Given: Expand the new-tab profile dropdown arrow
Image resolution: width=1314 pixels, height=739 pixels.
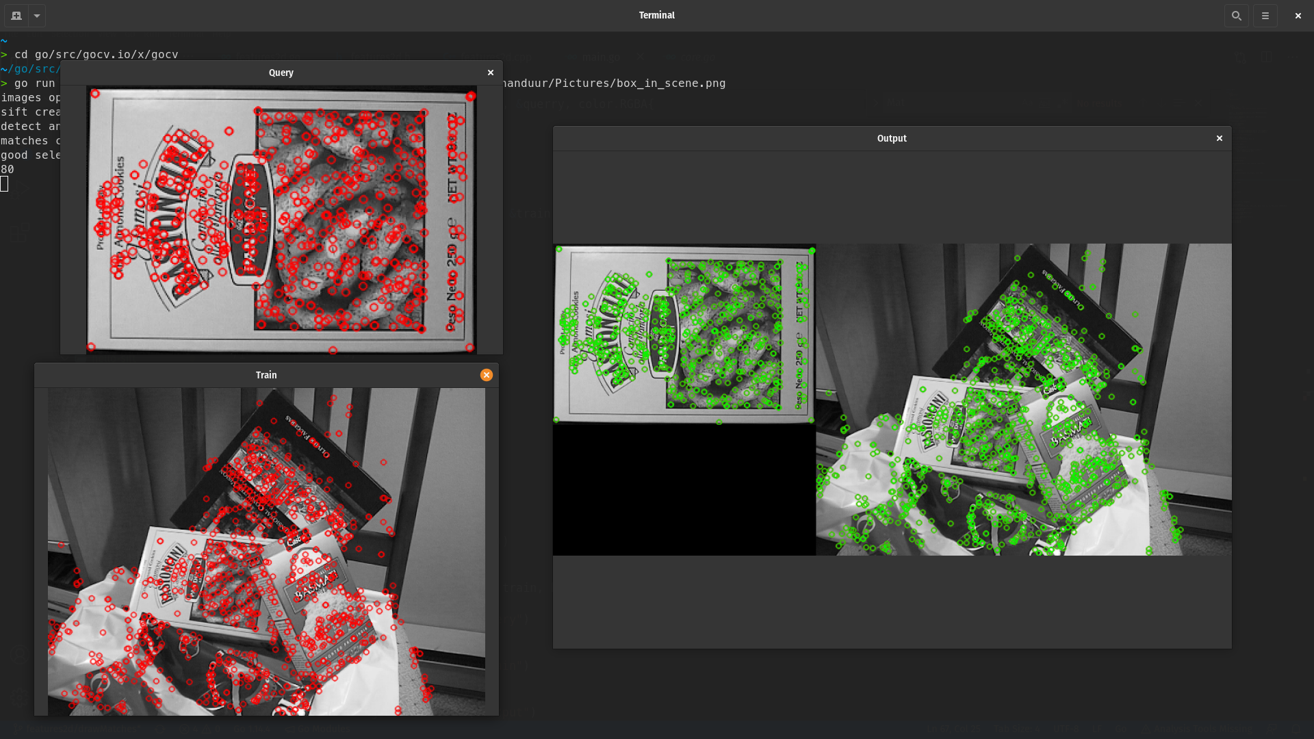Looking at the screenshot, I should 37,15.
